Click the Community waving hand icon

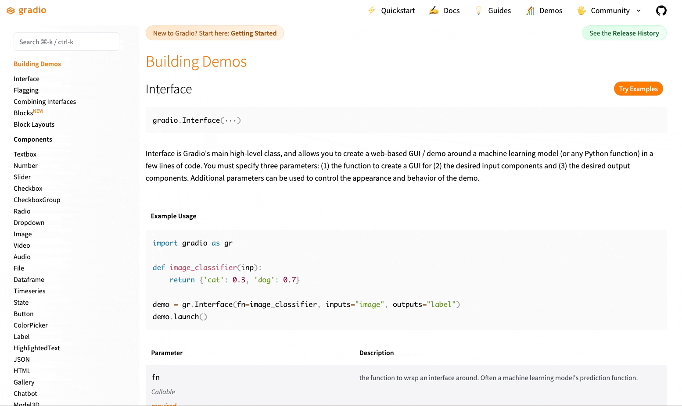pyautogui.click(x=581, y=11)
